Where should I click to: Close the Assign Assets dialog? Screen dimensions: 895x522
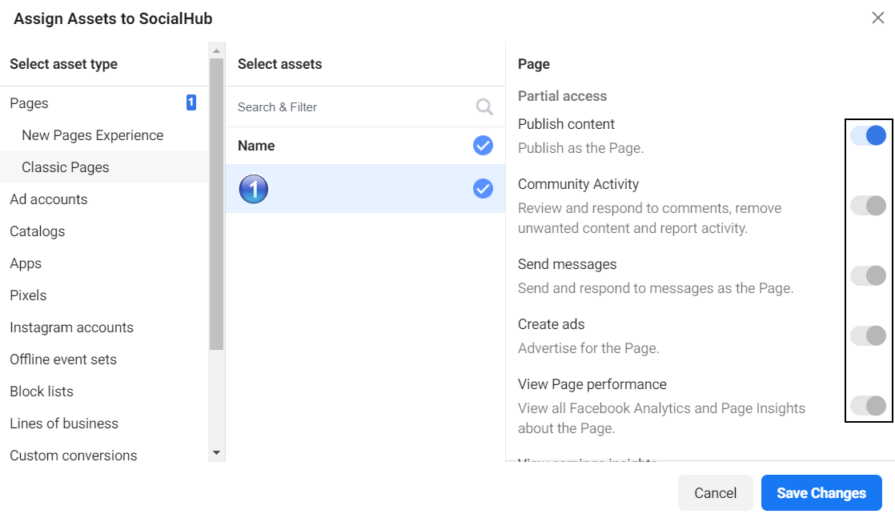(x=878, y=18)
